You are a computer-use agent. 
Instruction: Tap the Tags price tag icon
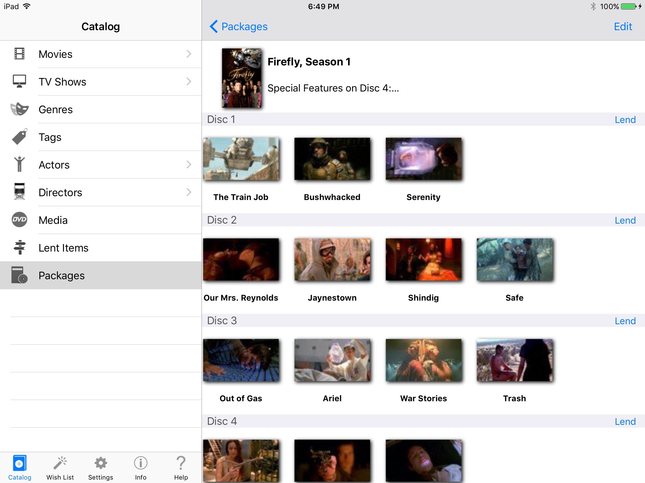[x=20, y=136]
